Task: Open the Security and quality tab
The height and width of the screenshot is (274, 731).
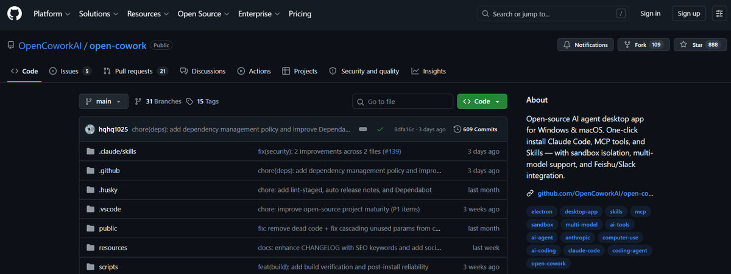Action: click(364, 71)
